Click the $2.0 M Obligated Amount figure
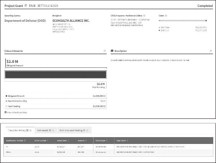Viewport: 216px width, 163px height. coord(12,61)
